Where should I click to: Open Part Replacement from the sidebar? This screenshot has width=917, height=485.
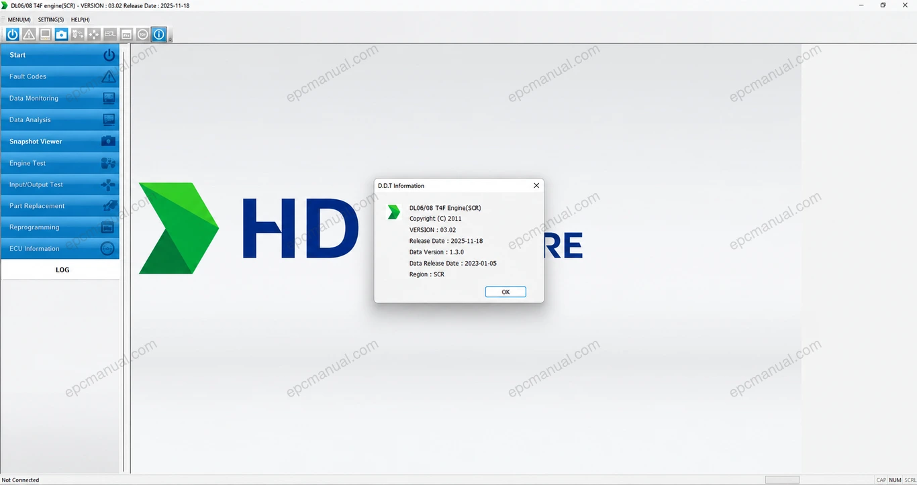pyautogui.click(x=60, y=206)
